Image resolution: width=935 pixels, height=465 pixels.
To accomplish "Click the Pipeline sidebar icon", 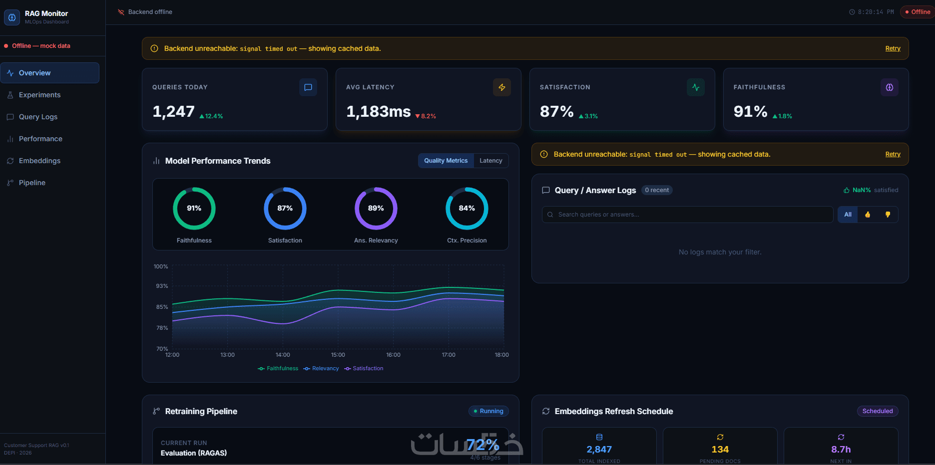I will (10, 183).
